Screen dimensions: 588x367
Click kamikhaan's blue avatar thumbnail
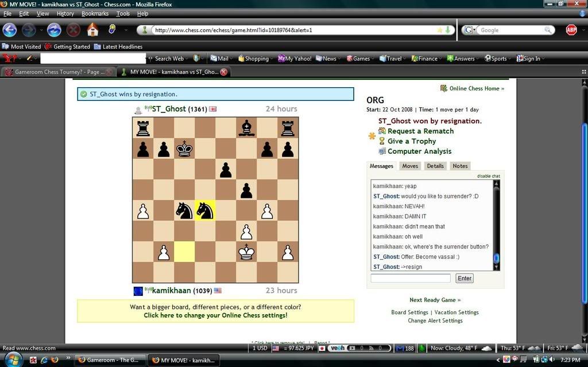(x=138, y=291)
